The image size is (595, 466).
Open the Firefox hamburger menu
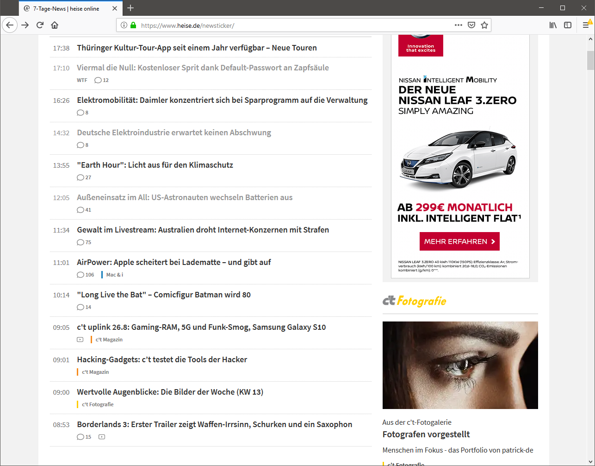pyautogui.click(x=586, y=25)
